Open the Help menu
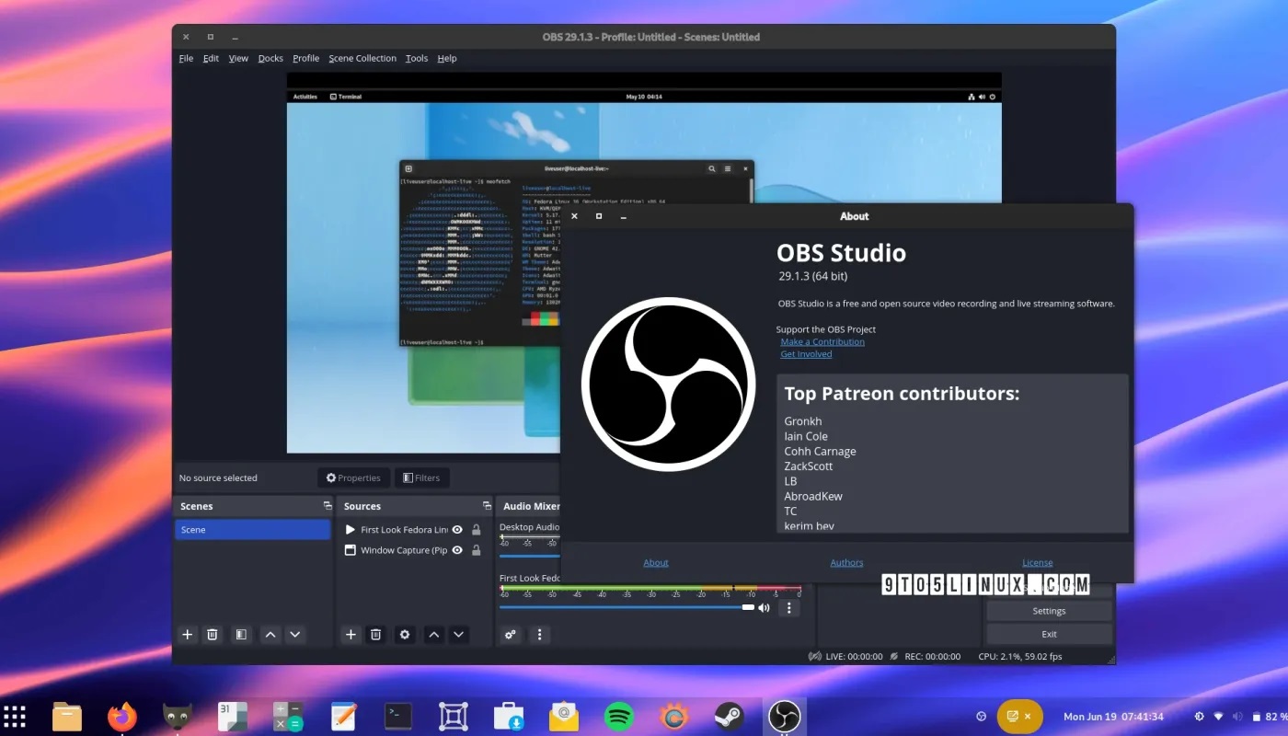Viewport: 1288px width, 736px height. (447, 58)
